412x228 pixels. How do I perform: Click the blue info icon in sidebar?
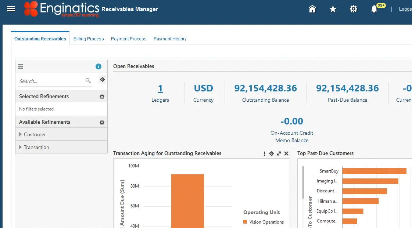tap(98, 66)
